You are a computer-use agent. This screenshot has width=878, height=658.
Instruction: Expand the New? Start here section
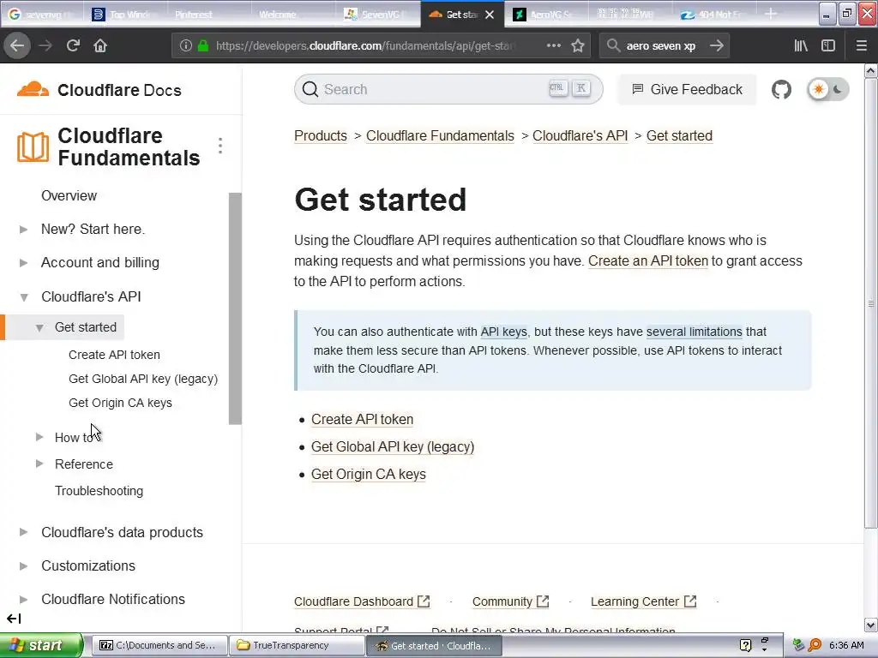click(23, 230)
